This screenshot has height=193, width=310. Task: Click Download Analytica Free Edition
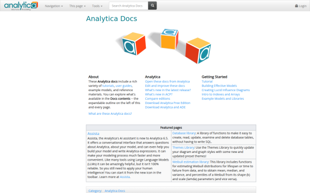coord(167,103)
